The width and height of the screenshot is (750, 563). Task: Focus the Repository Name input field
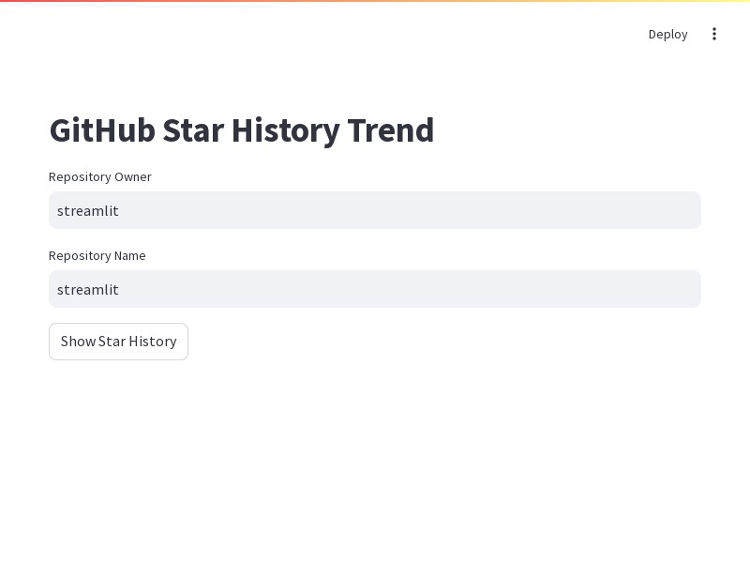coord(375,289)
